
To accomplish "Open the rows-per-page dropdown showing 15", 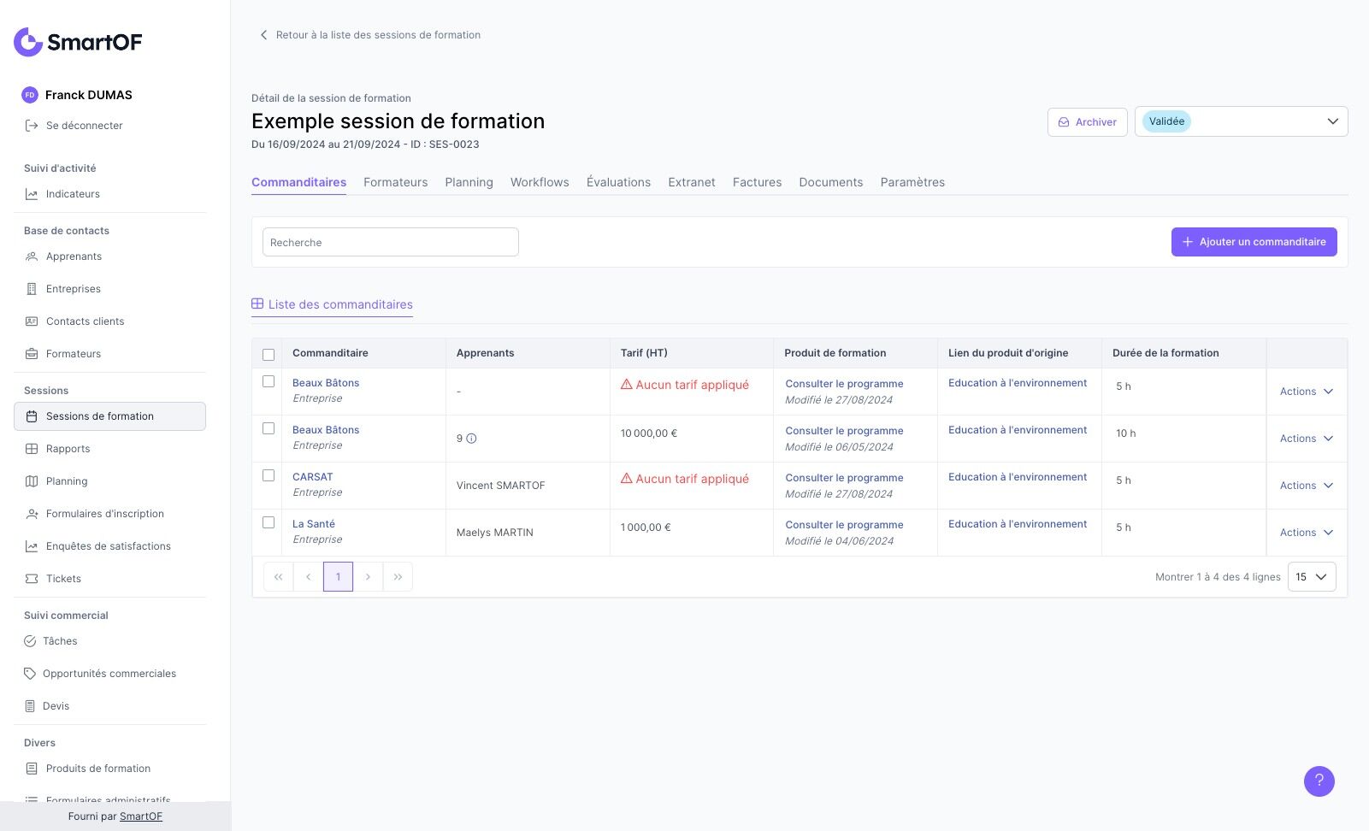I will [1311, 577].
